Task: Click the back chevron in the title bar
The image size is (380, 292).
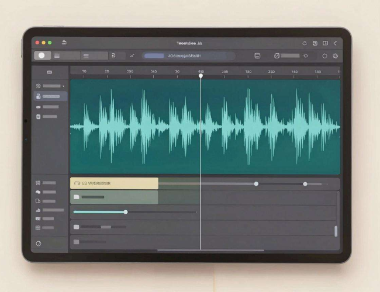Action: point(336,43)
